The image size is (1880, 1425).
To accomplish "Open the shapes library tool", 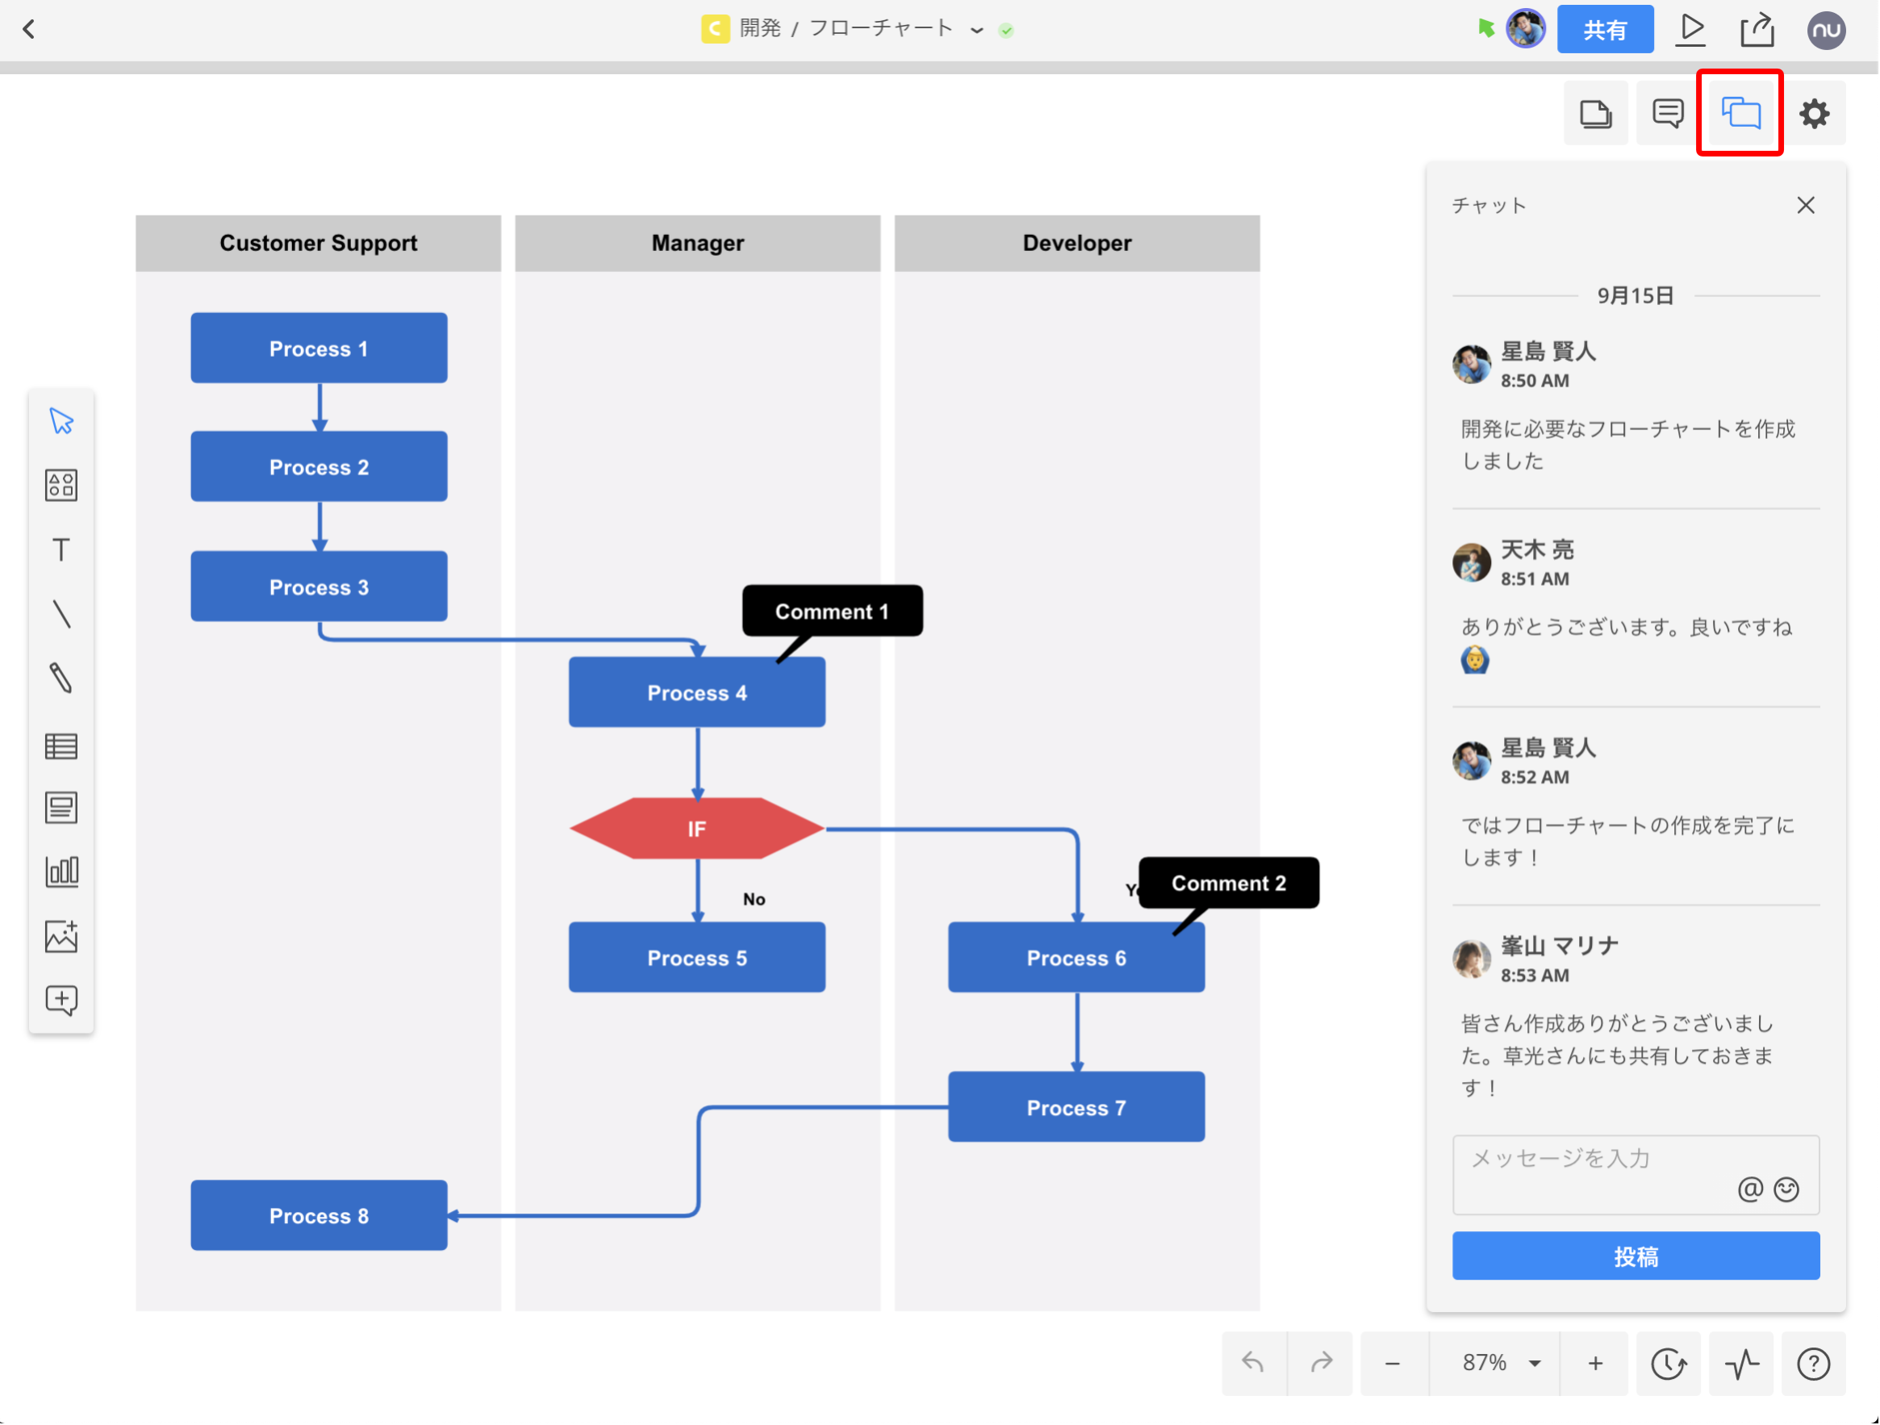I will tap(61, 485).
